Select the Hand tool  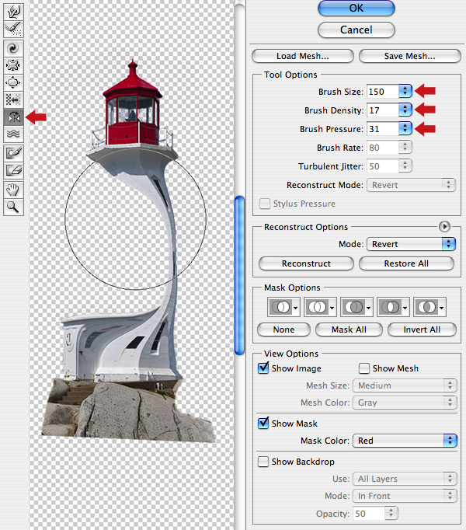pyautogui.click(x=13, y=190)
